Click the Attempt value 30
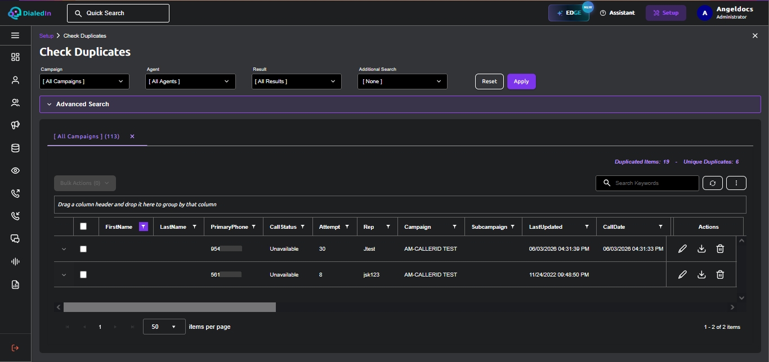 point(322,249)
